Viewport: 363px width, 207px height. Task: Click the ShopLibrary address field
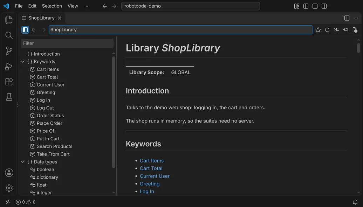click(180, 30)
